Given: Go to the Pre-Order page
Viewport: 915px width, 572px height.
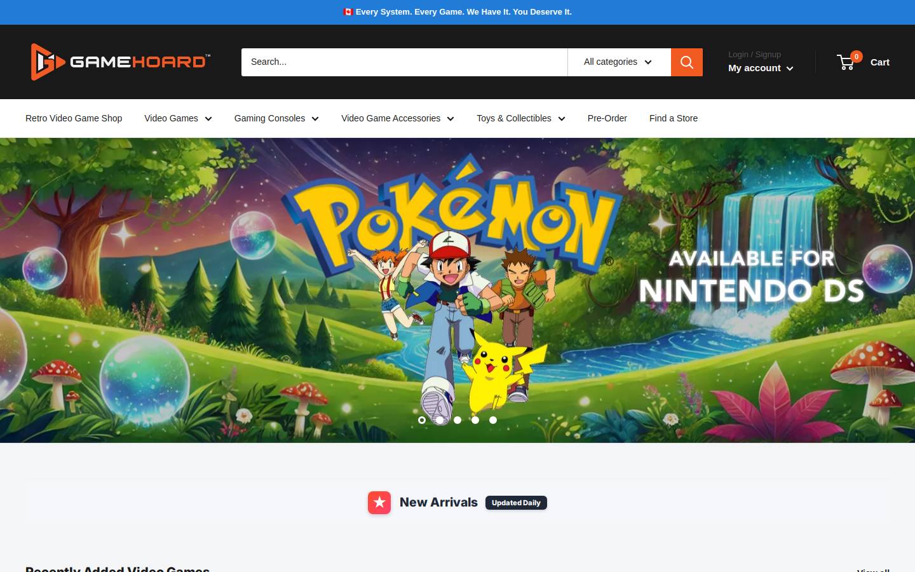Looking at the screenshot, I should pos(607,118).
